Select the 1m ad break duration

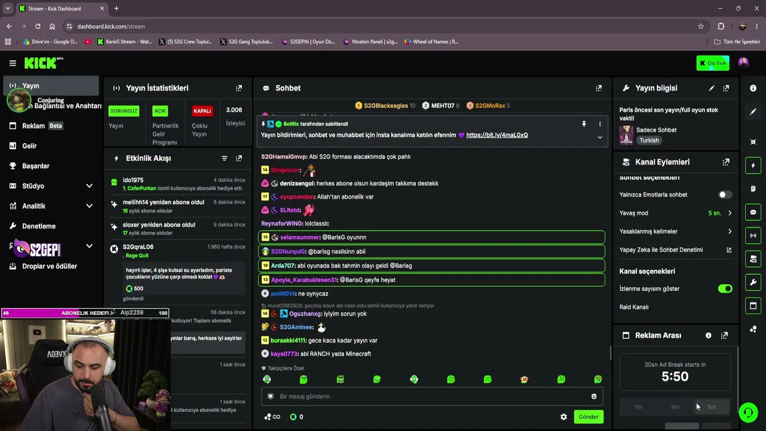(x=639, y=407)
